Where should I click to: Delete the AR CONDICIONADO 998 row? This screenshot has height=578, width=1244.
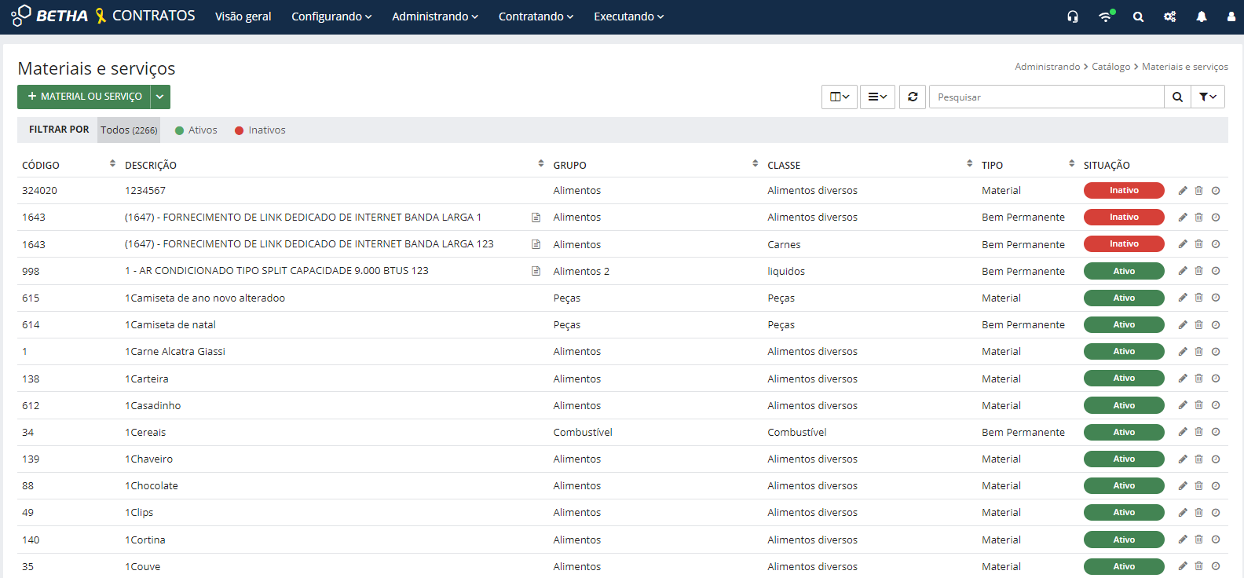coord(1199,271)
